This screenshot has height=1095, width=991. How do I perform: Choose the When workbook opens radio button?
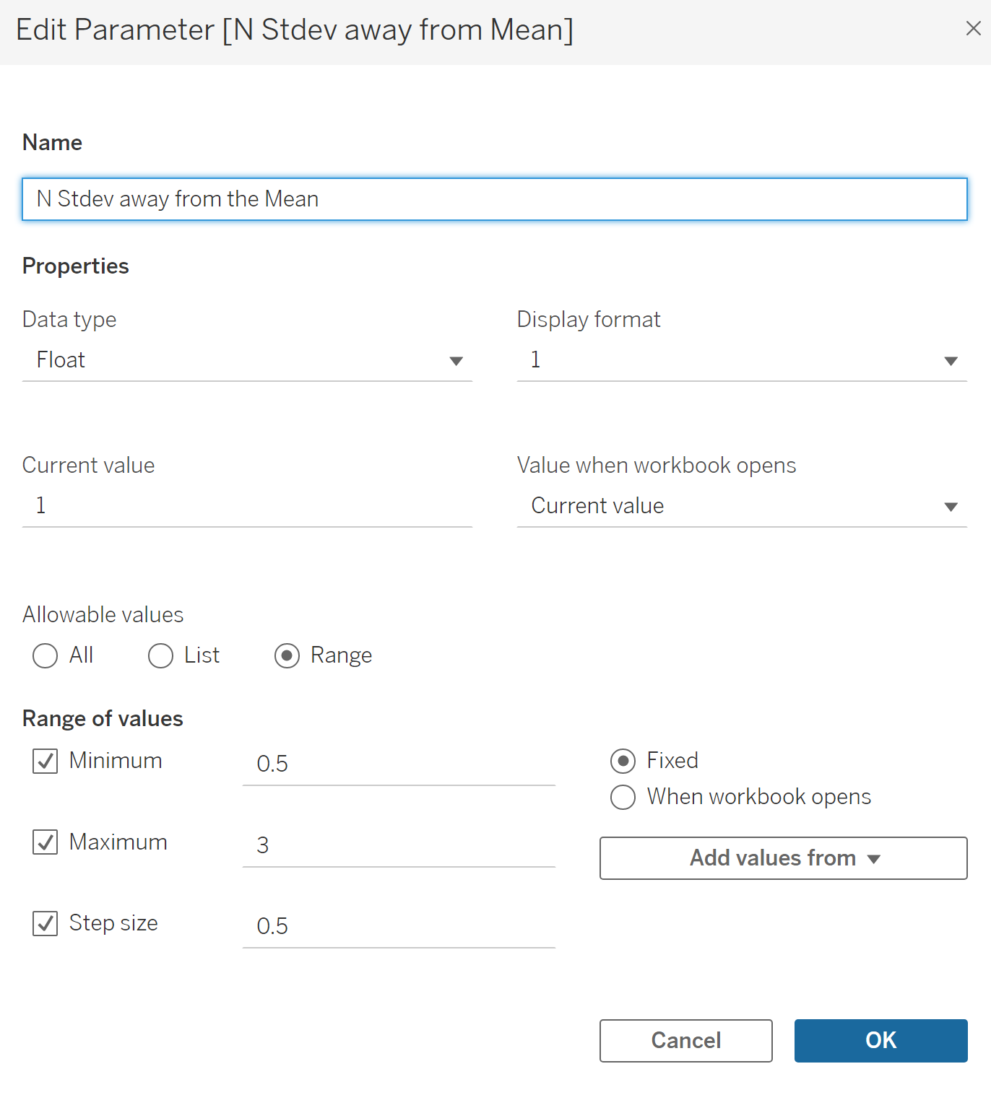click(623, 797)
